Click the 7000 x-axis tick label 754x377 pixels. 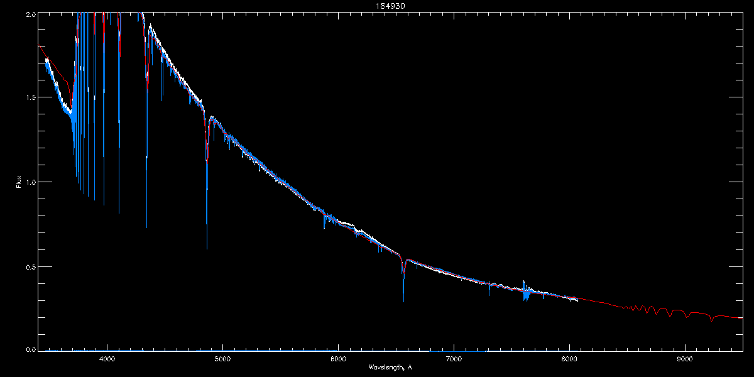click(454, 359)
